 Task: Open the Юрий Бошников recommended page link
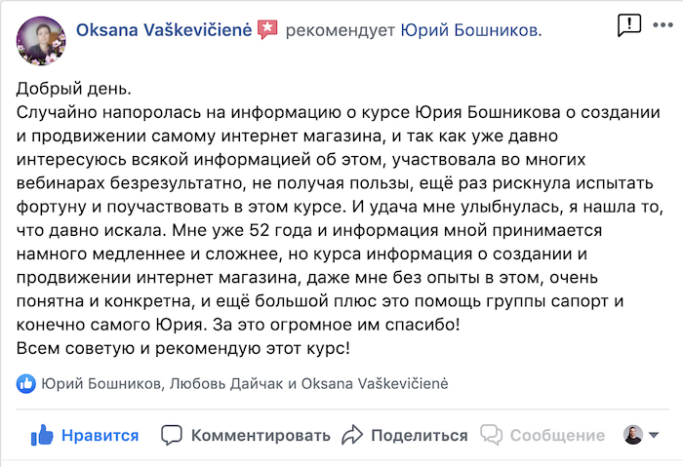tap(469, 30)
